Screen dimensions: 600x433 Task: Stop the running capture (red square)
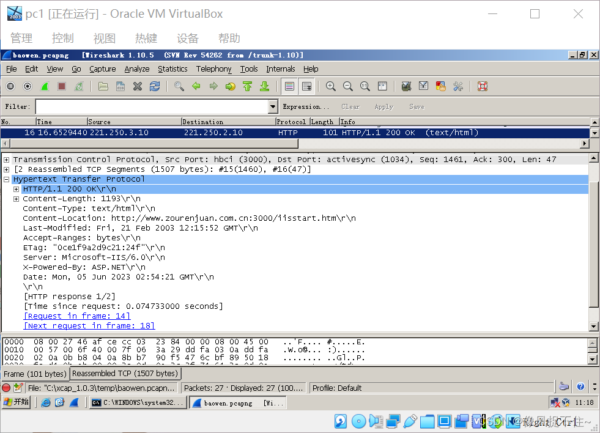(x=62, y=86)
